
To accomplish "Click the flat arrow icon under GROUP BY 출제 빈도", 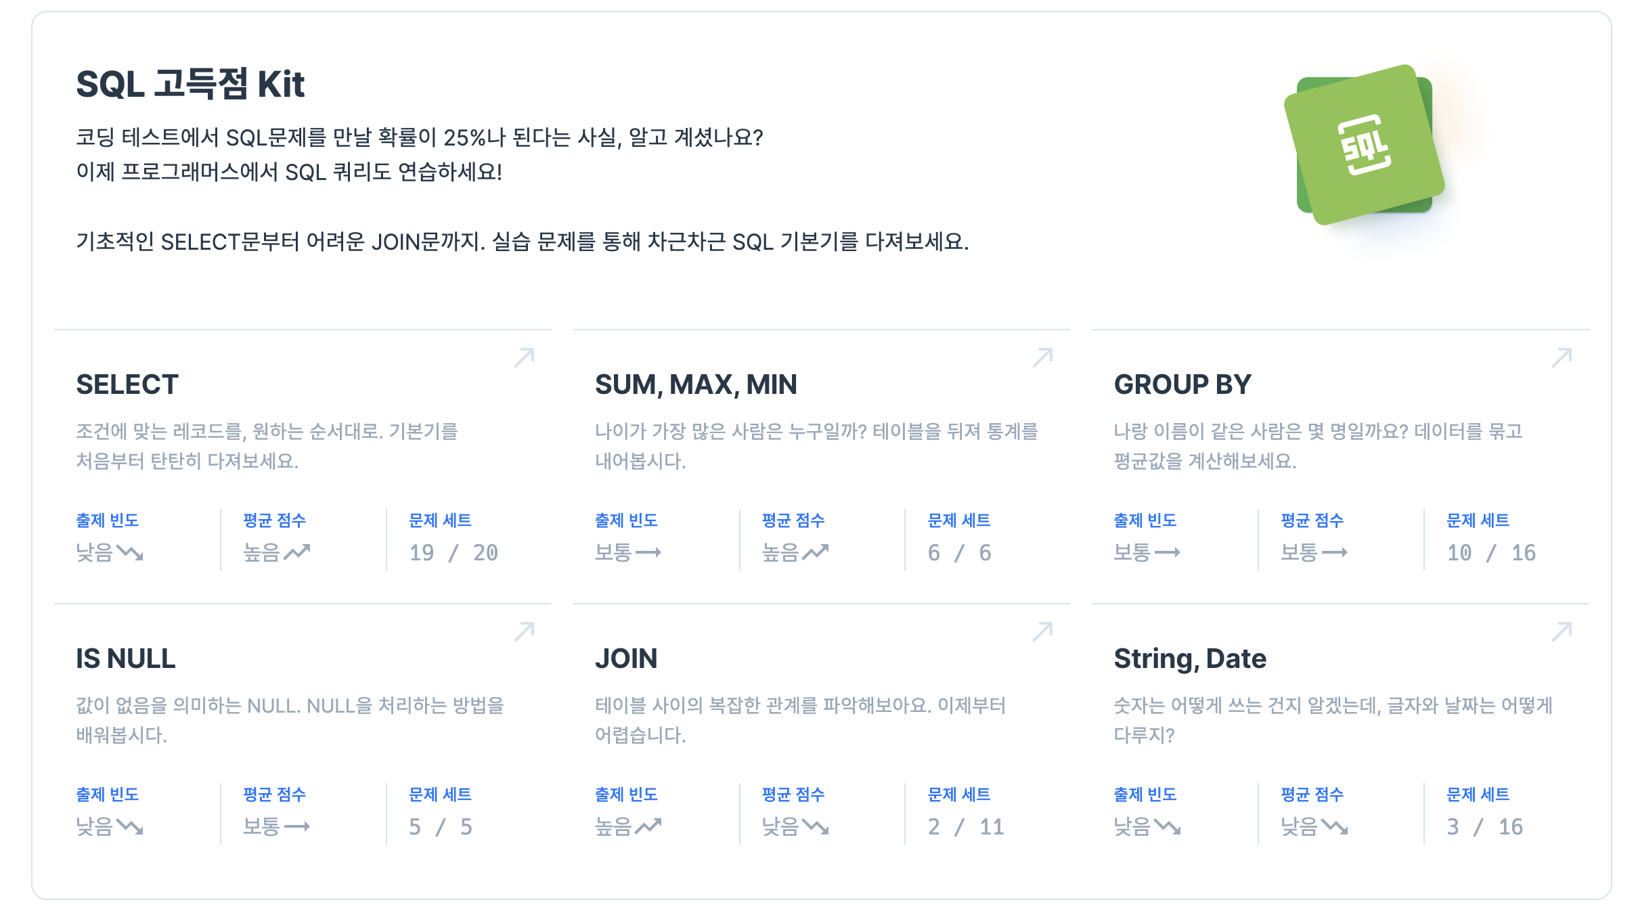I will coord(1168,553).
